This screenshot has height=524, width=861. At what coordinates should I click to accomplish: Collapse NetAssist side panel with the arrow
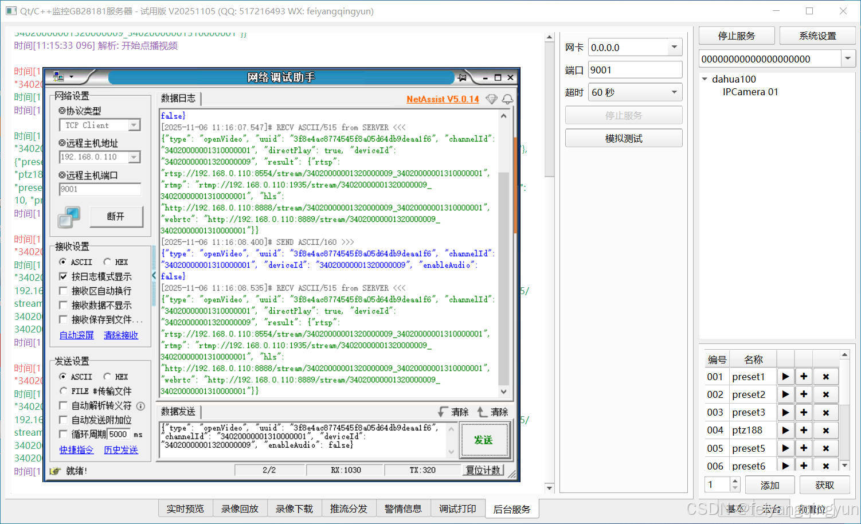coord(154,276)
